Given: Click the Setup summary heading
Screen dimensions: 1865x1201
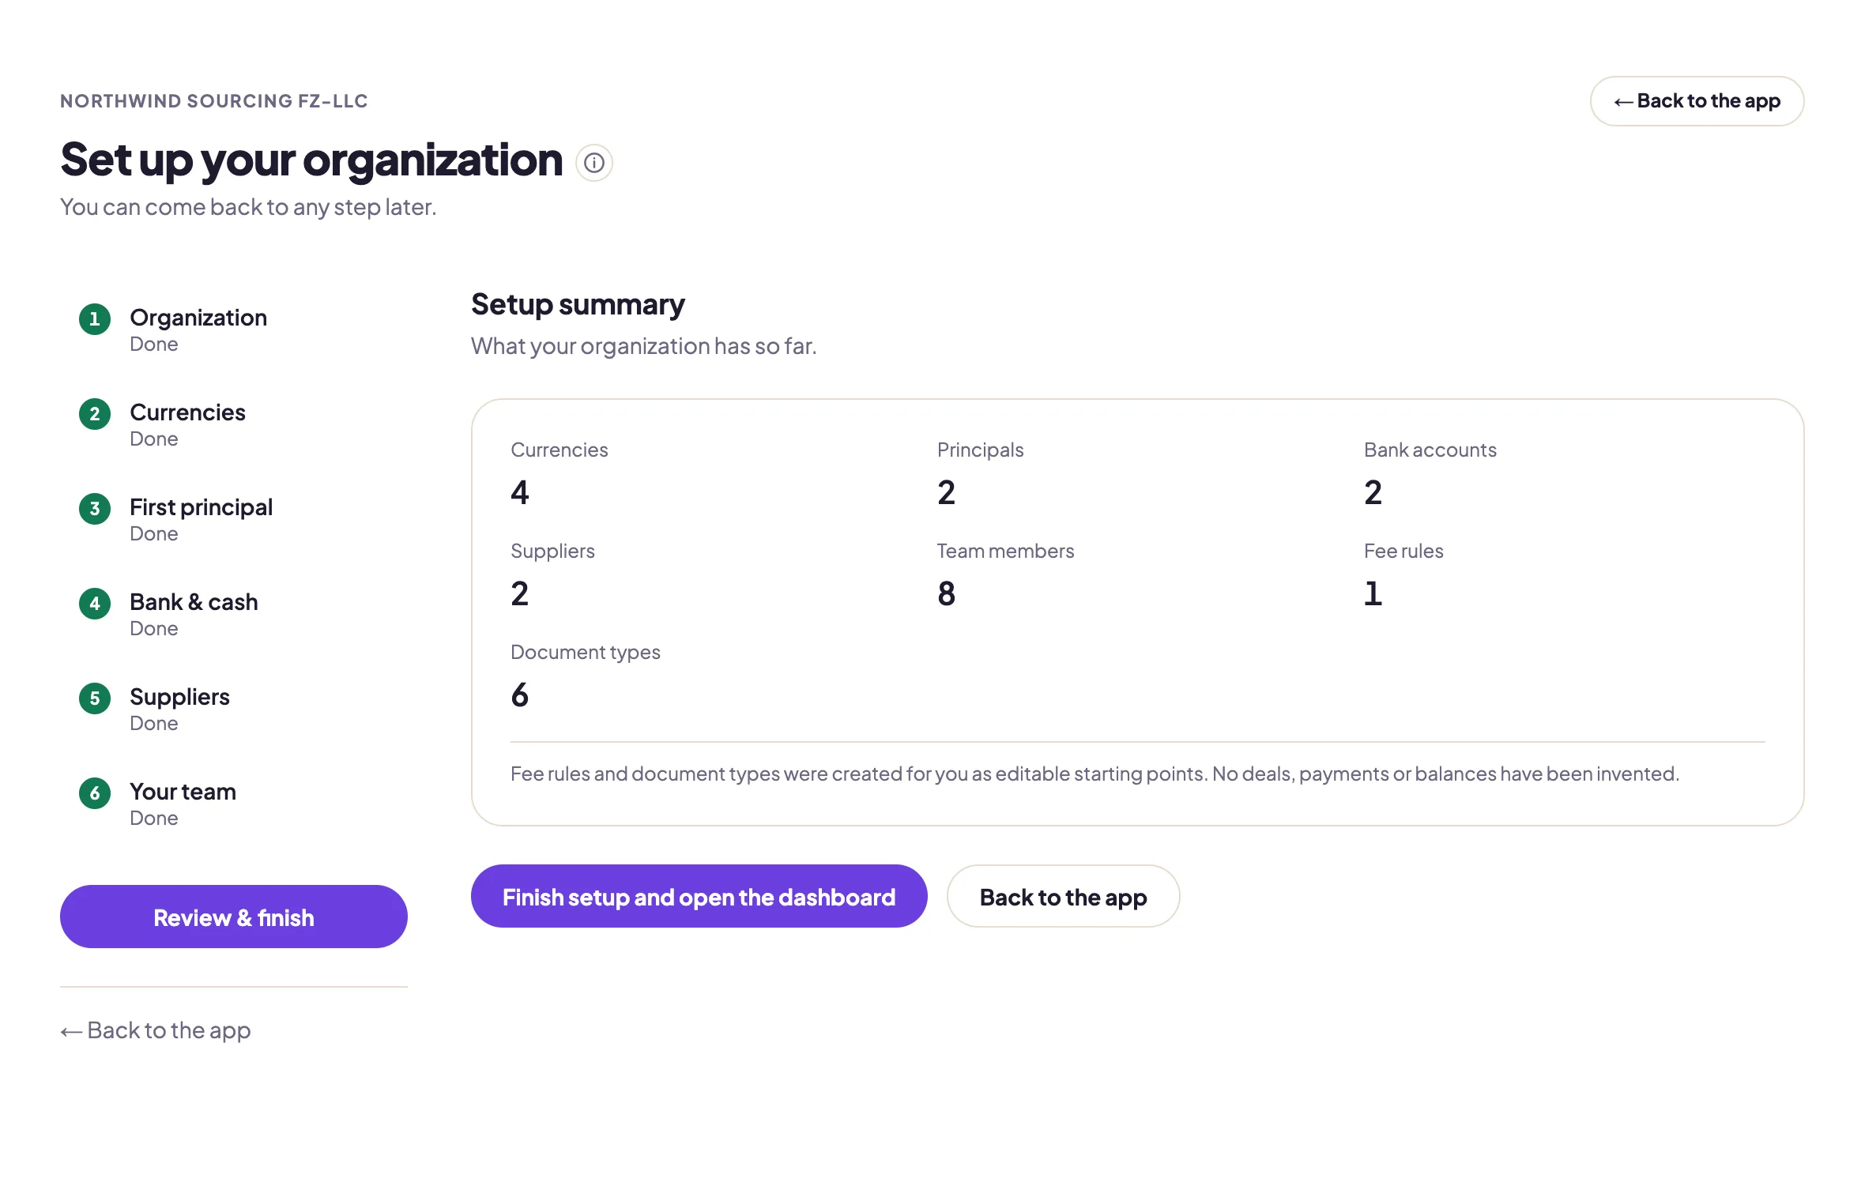Looking at the screenshot, I should (578, 305).
